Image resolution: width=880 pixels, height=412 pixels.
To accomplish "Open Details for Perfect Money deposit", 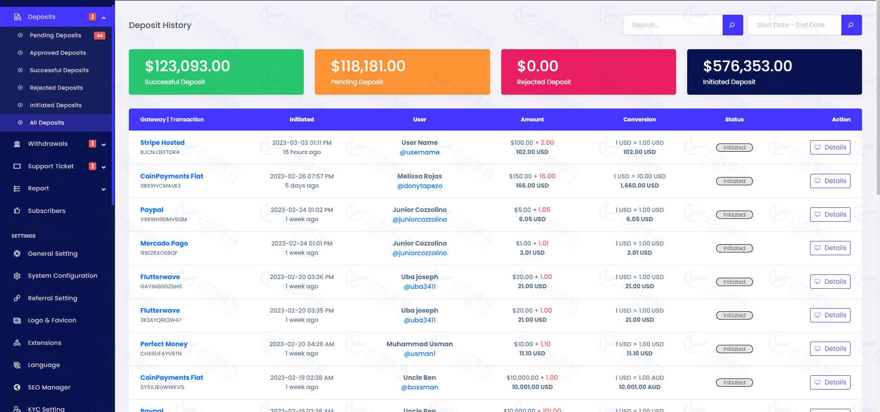I will point(830,349).
